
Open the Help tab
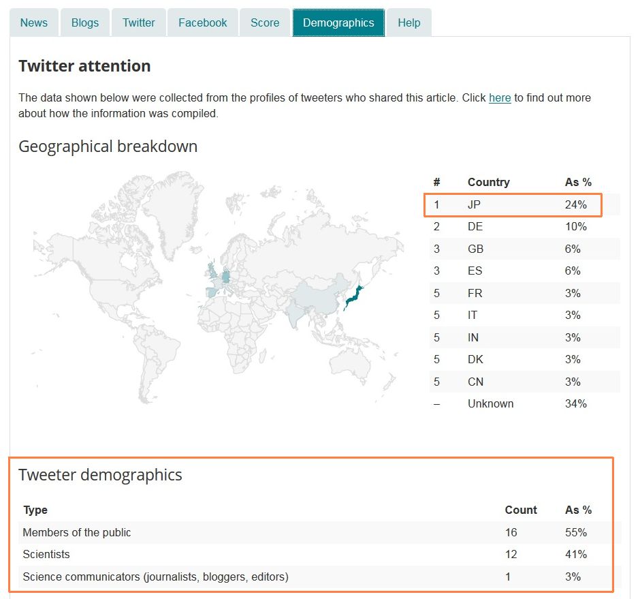(409, 22)
